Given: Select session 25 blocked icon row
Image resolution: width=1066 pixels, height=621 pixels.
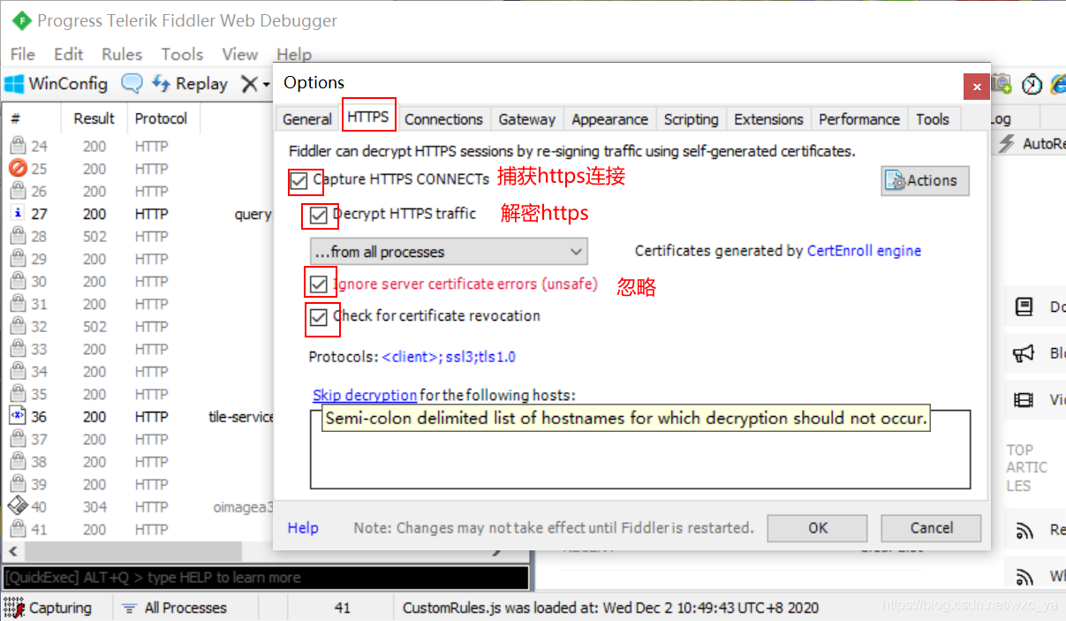Looking at the screenshot, I should coord(18,169).
